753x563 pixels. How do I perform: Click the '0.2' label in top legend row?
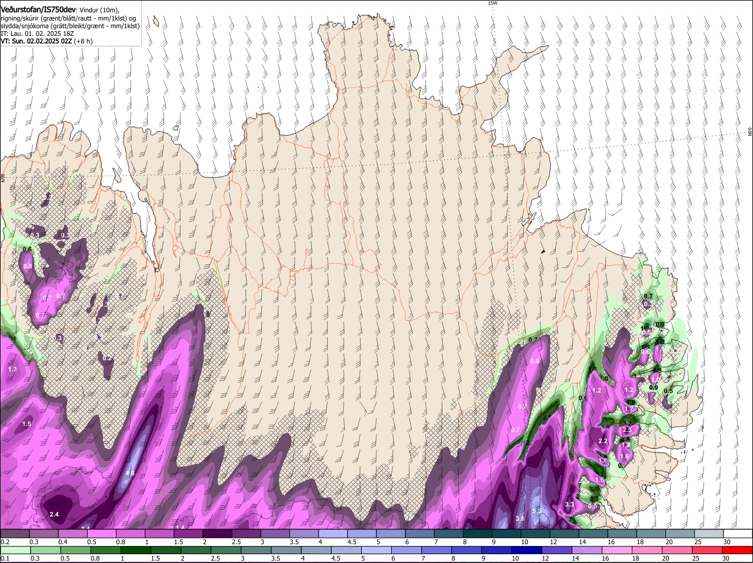click(5, 542)
